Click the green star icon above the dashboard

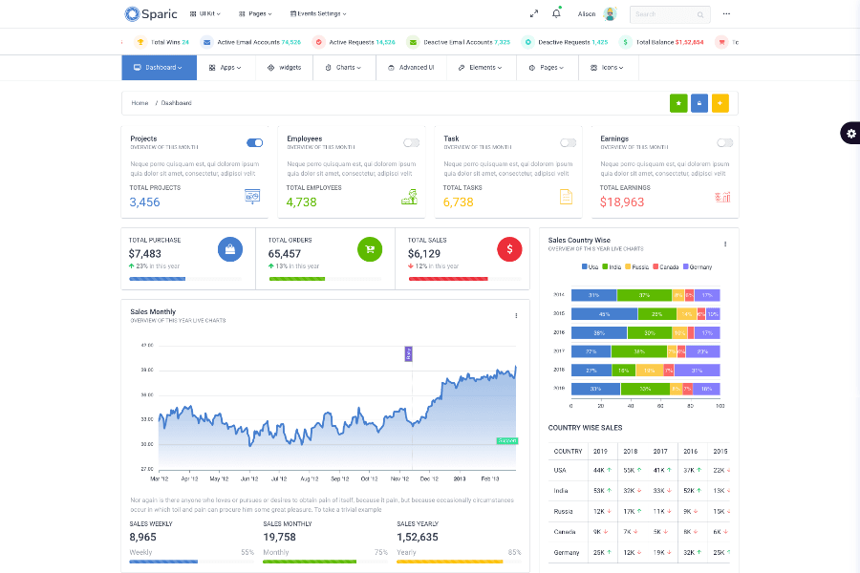(678, 102)
